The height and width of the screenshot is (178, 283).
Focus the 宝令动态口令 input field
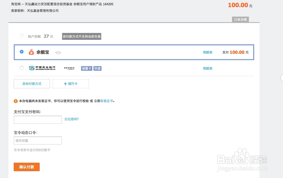click(x=38, y=140)
